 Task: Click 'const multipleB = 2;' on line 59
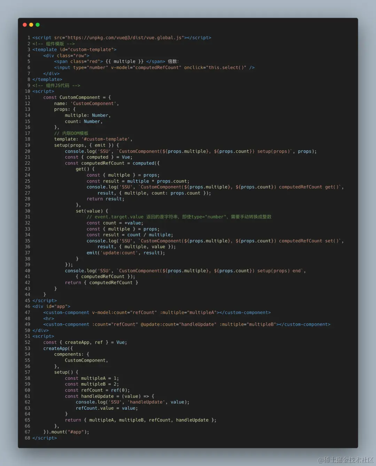click(92, 384)
